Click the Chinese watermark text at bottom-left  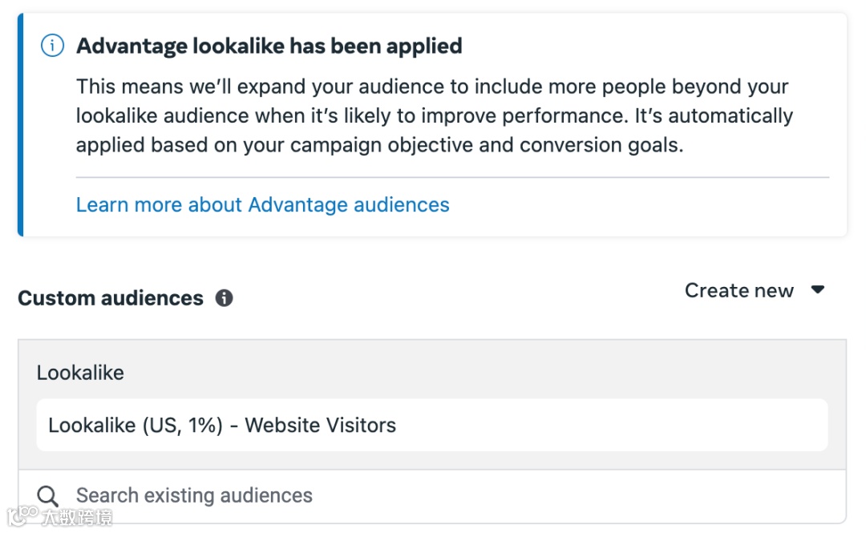click(77, 517)
